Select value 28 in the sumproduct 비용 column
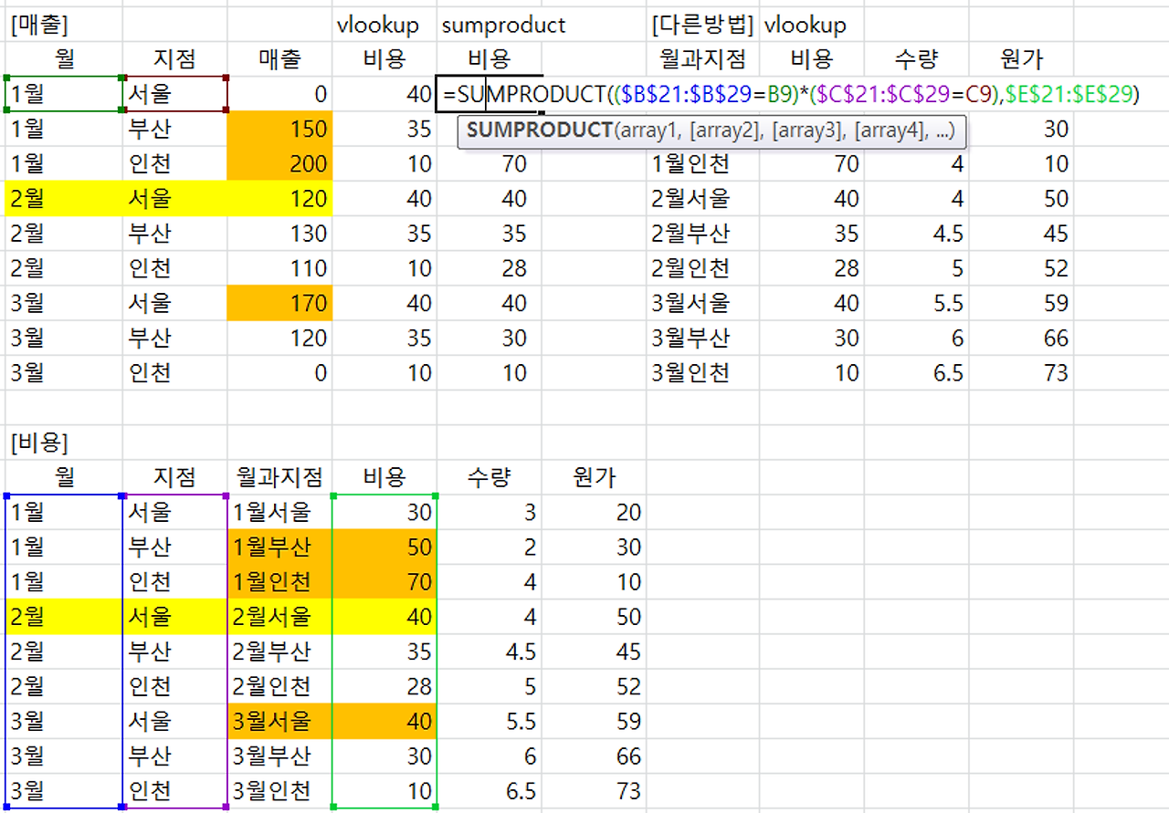Image resolution: width=1169 pixels, height=813 pixels. [490, 268]
